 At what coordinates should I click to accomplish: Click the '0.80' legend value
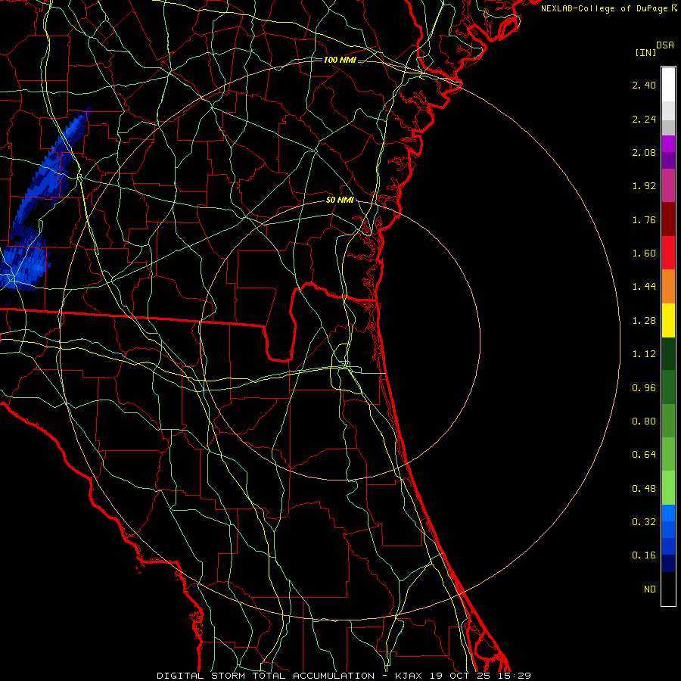coord(644,421)
